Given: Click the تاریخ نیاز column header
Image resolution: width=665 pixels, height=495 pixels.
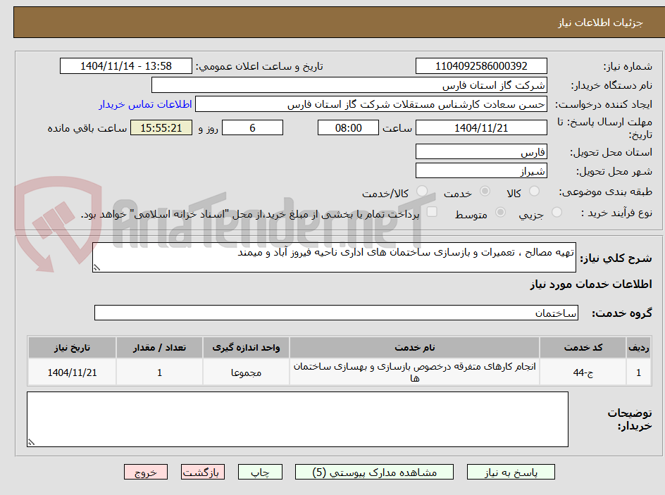Looking at the screenshot, I should pyautogui.click(x=72, y=348).
